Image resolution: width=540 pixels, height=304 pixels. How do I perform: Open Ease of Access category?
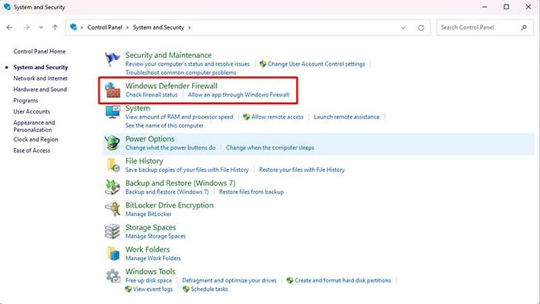coord(32,150)
